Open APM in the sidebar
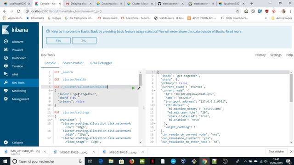The image size is (294, 165). 15,74
